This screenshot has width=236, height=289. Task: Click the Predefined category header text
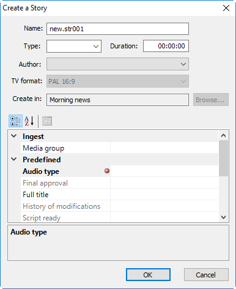pyautogui.click(x=42, y=159)
